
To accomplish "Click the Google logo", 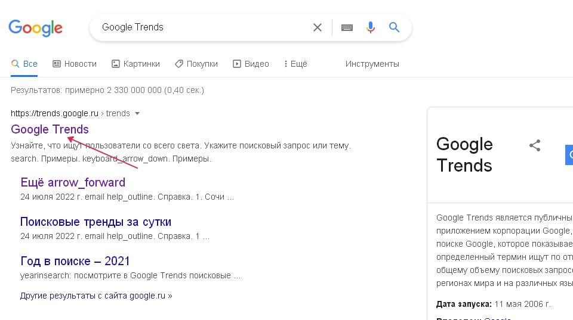I will tap(35, 27).
